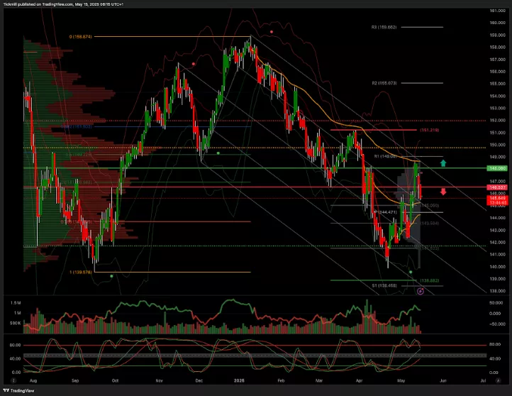This screenshot has height=396, width=512.
Task: Click the purple lightning event icon
Action: pos(421,291)
